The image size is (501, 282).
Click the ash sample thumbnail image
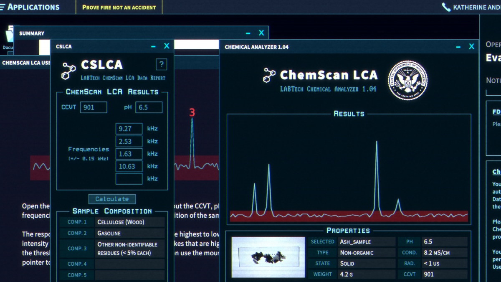pos(268,257)
